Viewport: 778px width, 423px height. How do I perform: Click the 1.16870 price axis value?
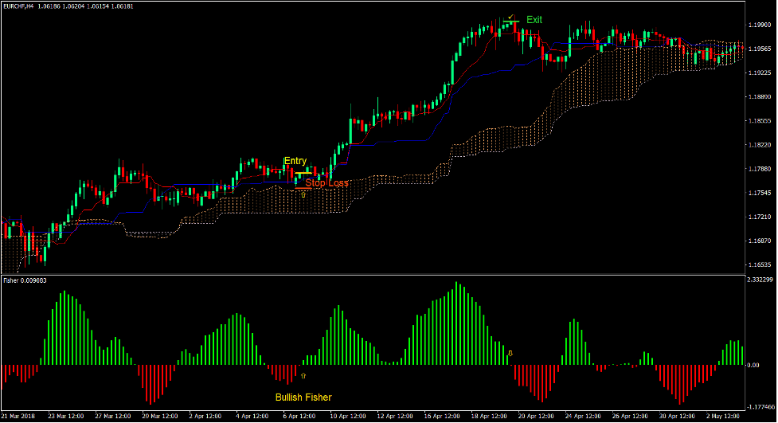coord(759,241)
